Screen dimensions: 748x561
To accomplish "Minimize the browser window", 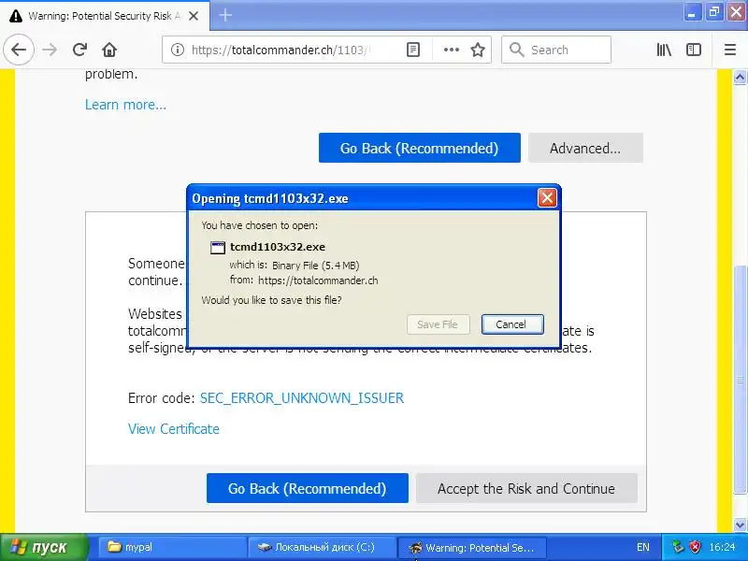I will click(691, 12).
